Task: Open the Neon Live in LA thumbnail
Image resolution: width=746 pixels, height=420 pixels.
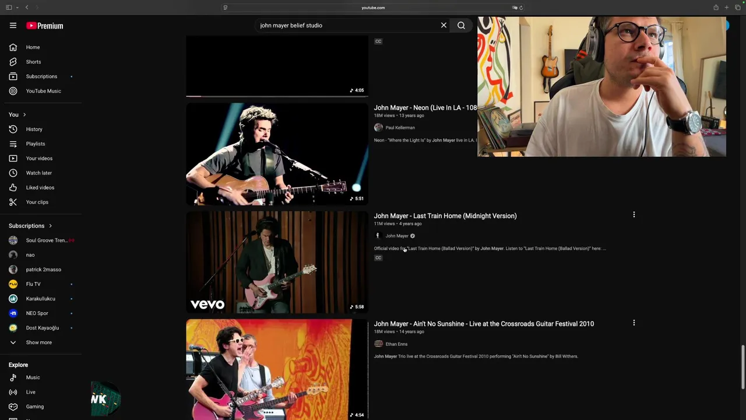Action: pos(277,154)
